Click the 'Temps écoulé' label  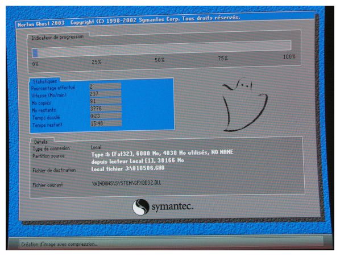pyautogui.click(x=46, y=118)
